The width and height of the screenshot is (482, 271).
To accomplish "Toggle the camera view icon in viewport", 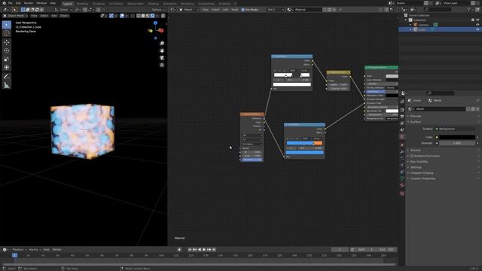I will (162, 58).
